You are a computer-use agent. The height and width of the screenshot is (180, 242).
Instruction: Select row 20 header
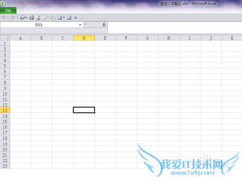(5, 150)
